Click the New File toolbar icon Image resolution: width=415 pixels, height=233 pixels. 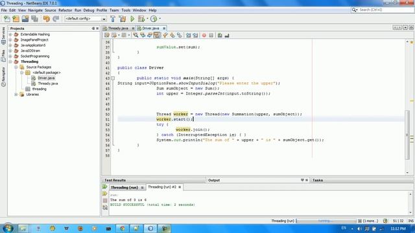(7, 19)
